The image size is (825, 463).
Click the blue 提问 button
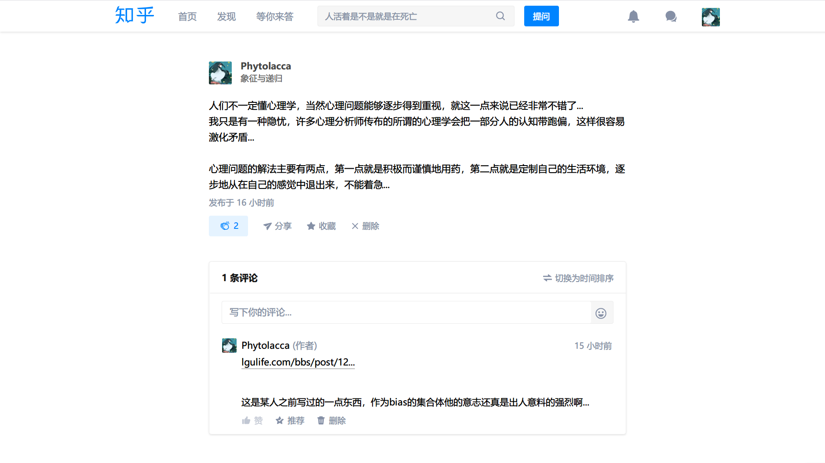click(x=541, y=16)
